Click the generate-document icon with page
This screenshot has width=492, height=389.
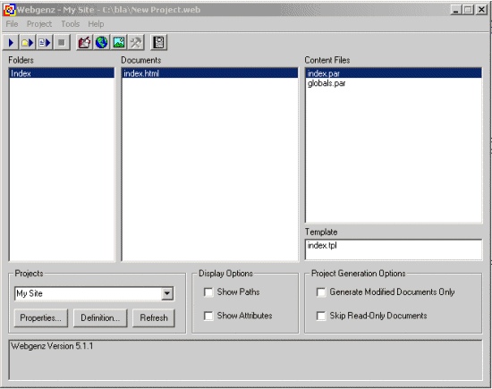tap(44, 42)
